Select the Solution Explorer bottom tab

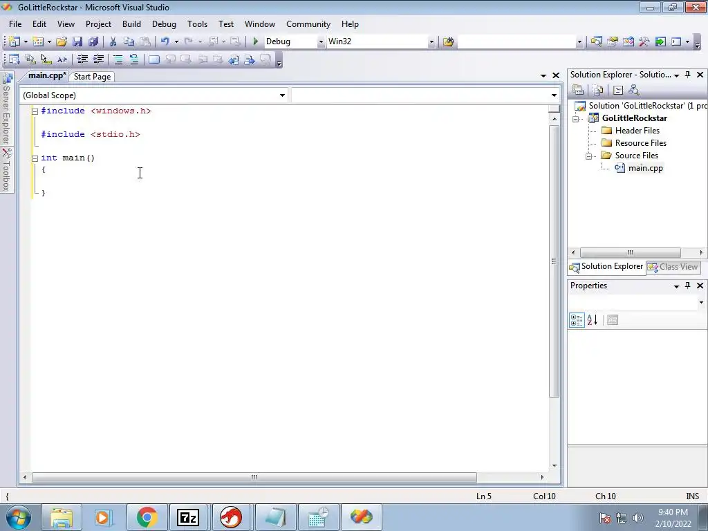coord(606,267)
